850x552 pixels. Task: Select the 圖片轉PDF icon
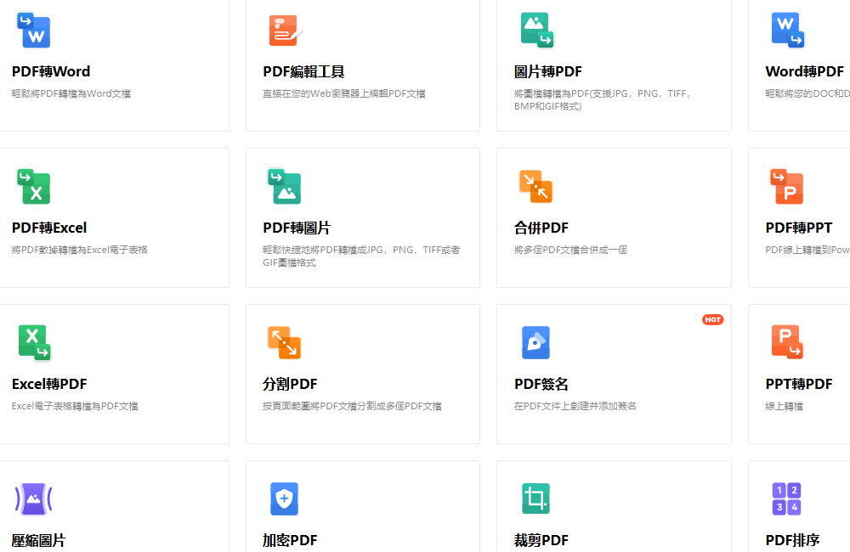pyautogui.click(x=535, y=31)
